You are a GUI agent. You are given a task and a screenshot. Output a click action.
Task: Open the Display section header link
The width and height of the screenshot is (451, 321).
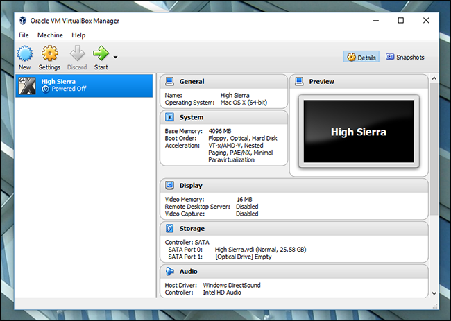coord(191,186)
